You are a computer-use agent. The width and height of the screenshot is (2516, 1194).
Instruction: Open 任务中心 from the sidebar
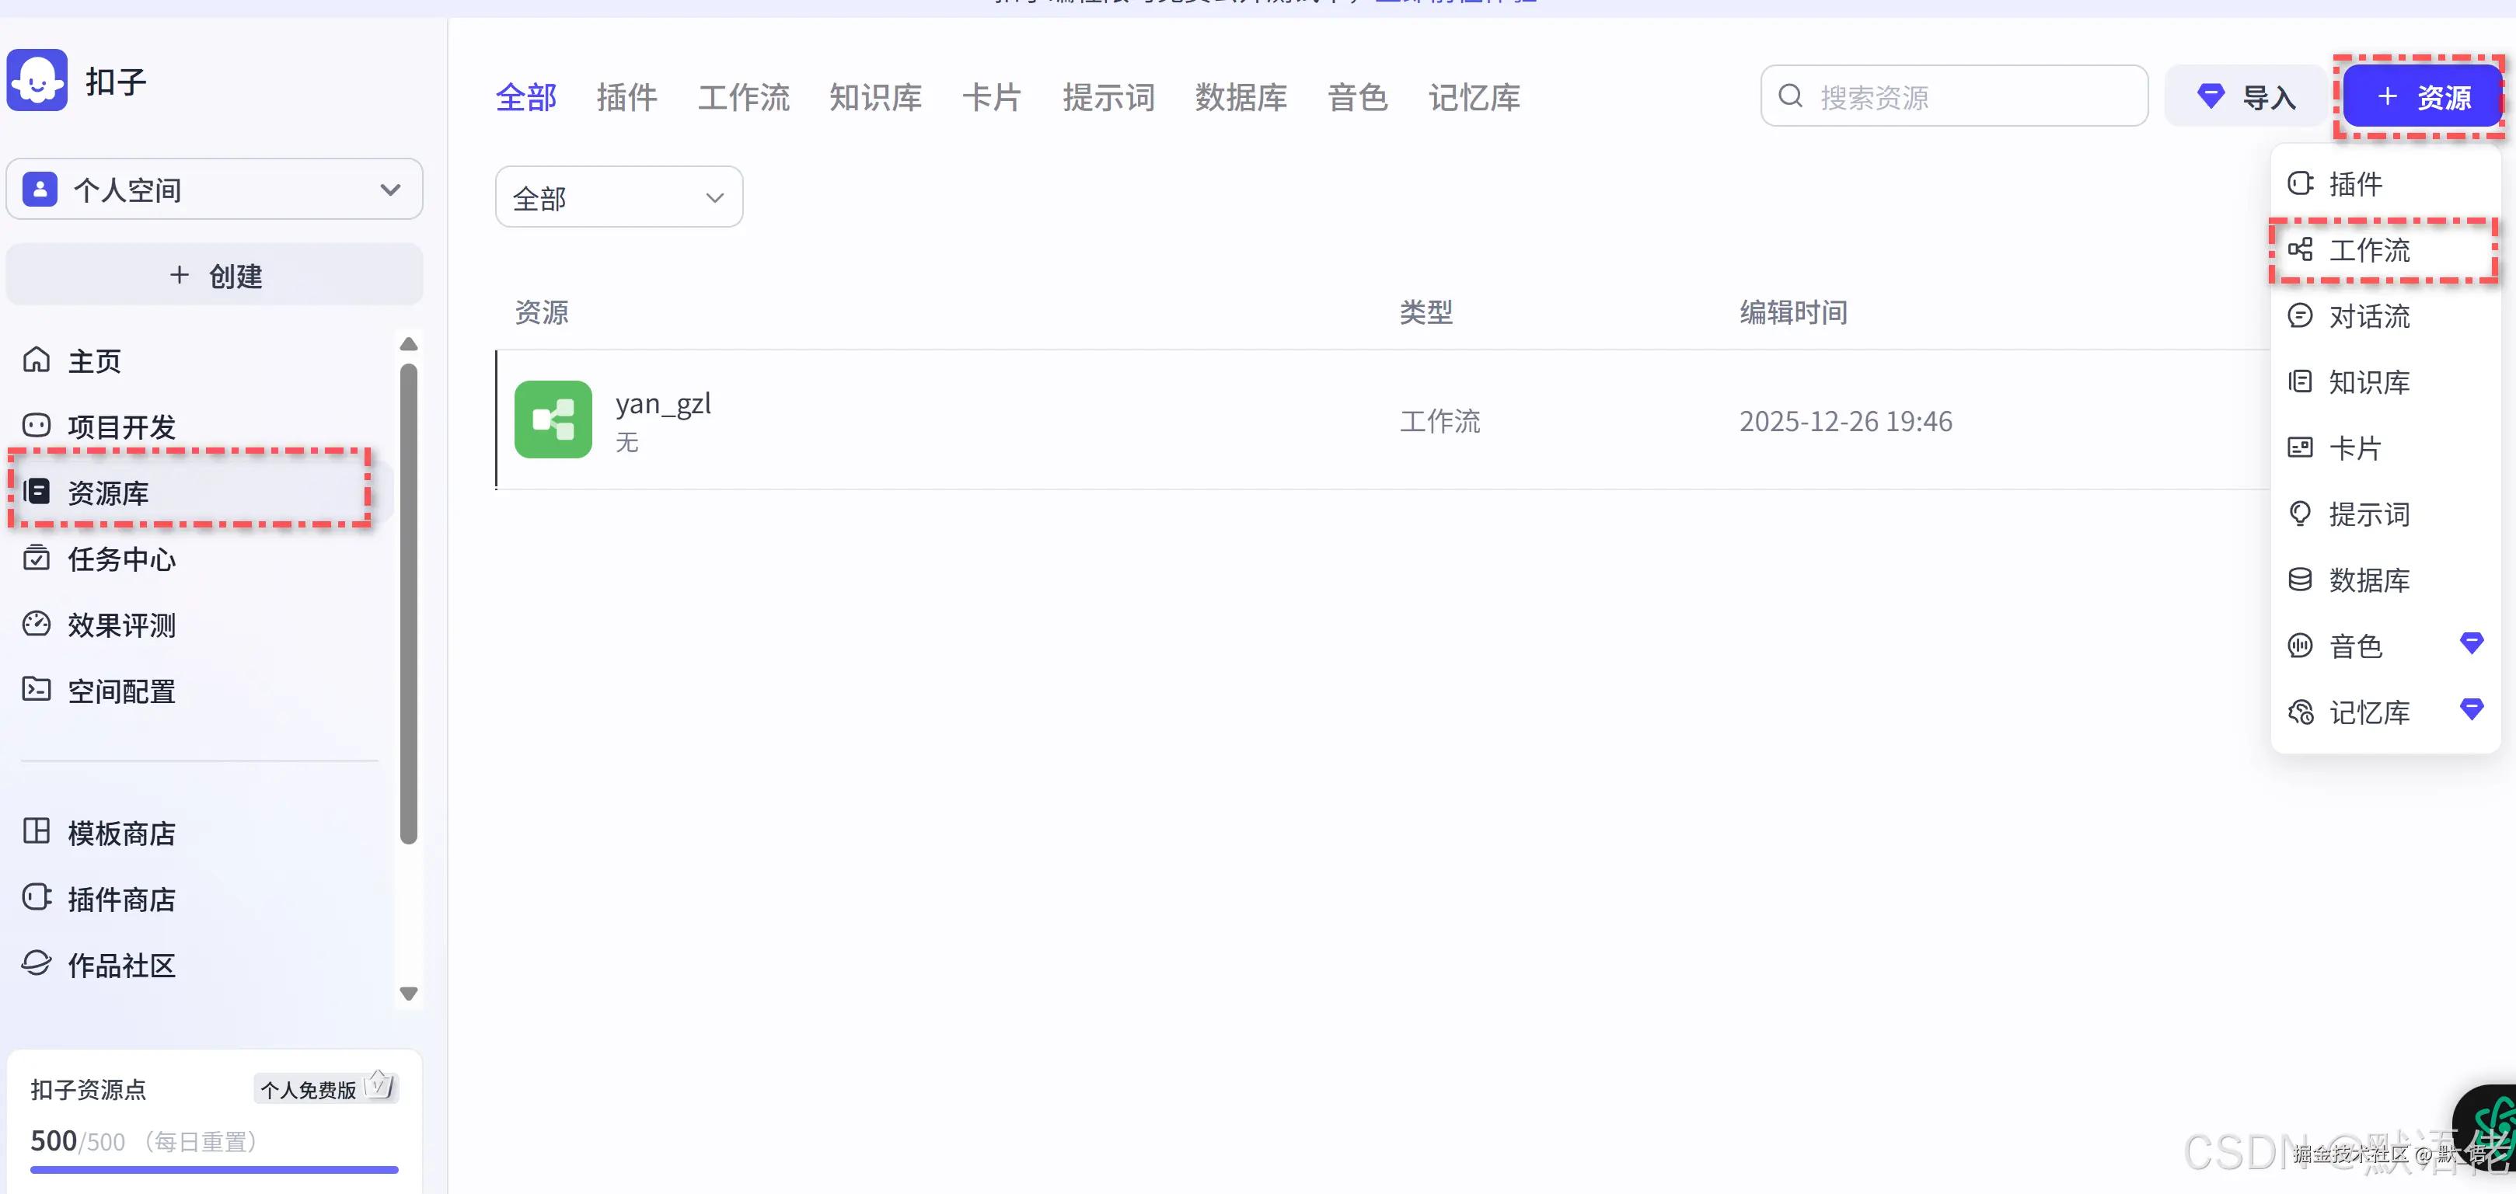tap(121, 559)
